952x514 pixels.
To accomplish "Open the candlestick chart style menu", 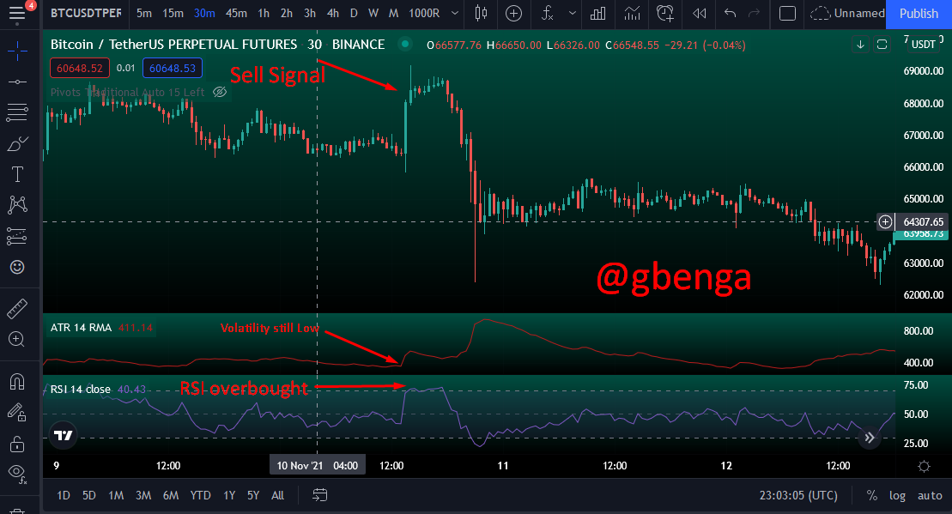I will pos(481,14).
